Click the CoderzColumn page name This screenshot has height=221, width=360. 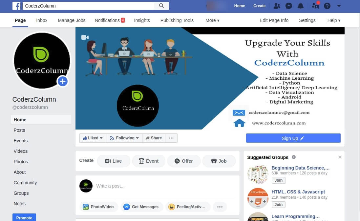tap(34, 99)
